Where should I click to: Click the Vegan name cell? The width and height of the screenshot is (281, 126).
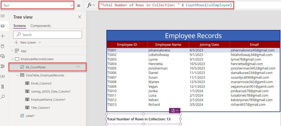pos(153,86)
